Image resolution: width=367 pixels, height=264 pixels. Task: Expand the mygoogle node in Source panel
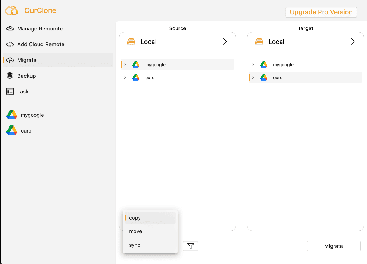tap(125, 65)
